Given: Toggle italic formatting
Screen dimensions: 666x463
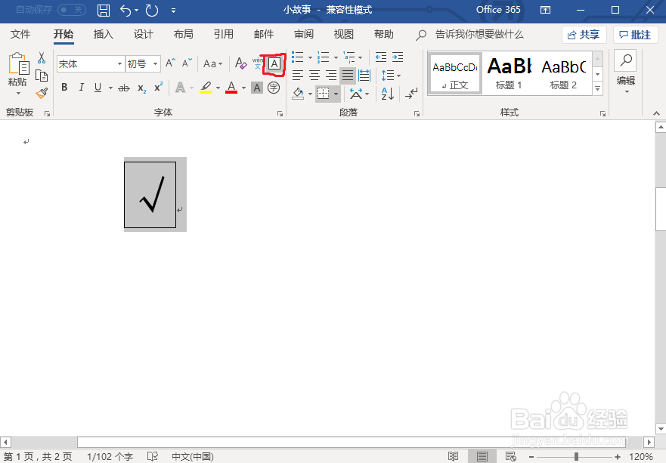Looking at the screenshot, I should coord(81,87).
